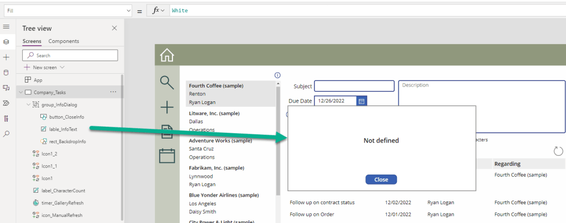Open the Company_Tasks more options ellipsis
The image size is (566, 223).
pyautogui.click(x=113, y=92)
